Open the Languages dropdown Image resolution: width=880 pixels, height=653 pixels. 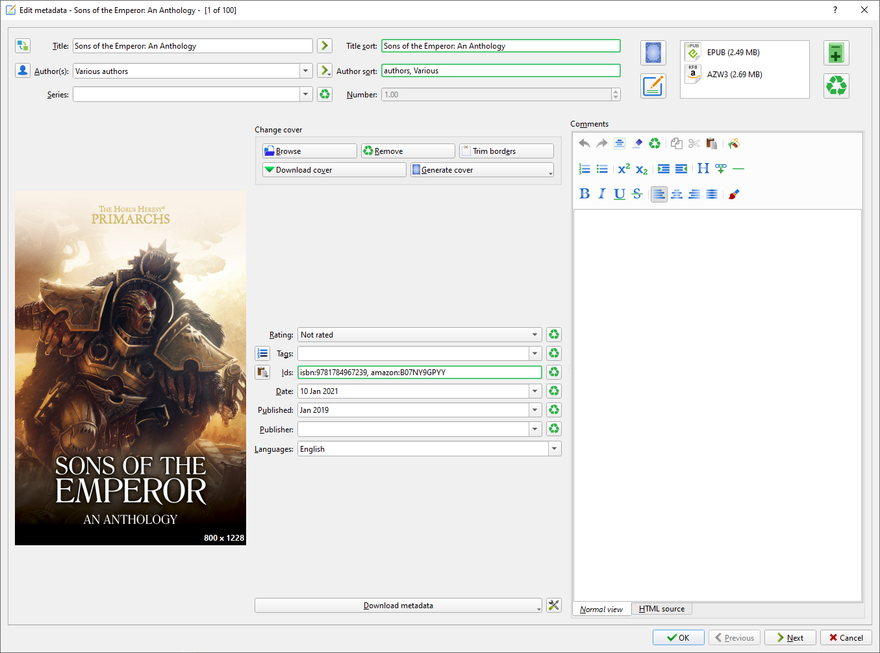coord(554,449)
